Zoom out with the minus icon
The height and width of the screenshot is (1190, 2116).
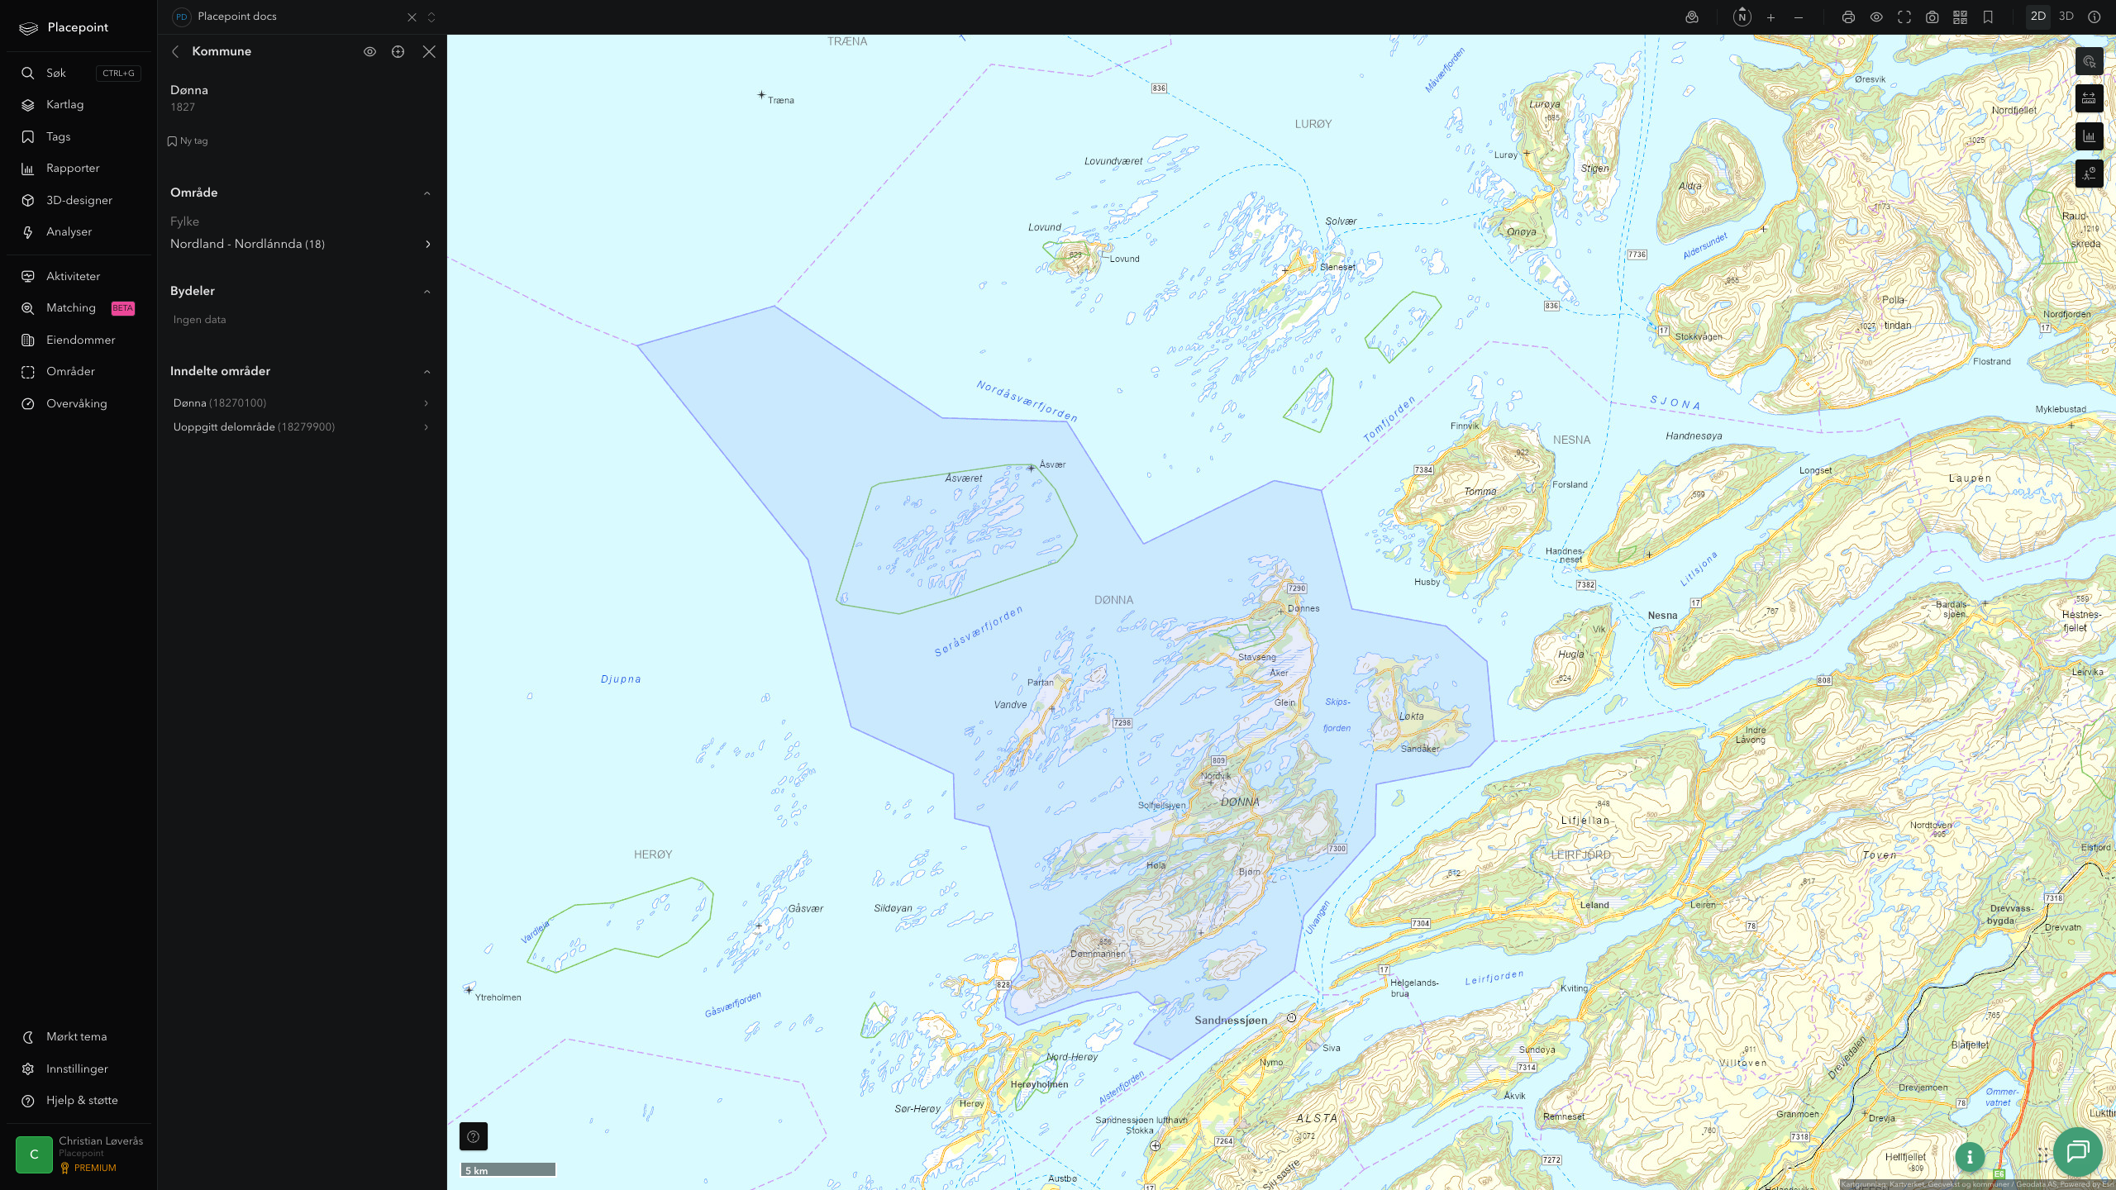1799,17
